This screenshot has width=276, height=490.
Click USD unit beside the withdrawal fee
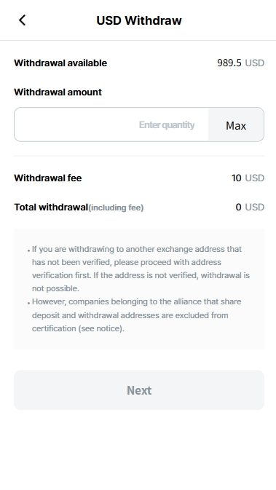click(x=254, y=178)
